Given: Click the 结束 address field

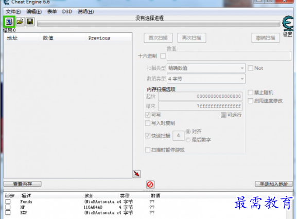Looking at the screenshot, I should coord(200,106).
